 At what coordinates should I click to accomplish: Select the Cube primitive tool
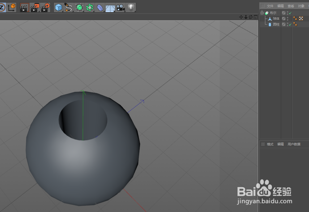58,7
